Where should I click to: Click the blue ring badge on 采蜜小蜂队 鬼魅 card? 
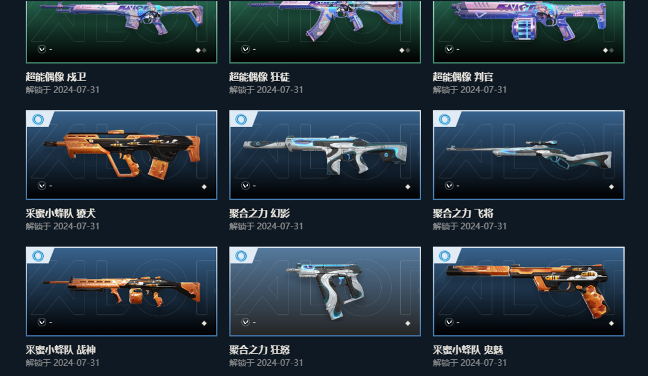tap(445, 256)
